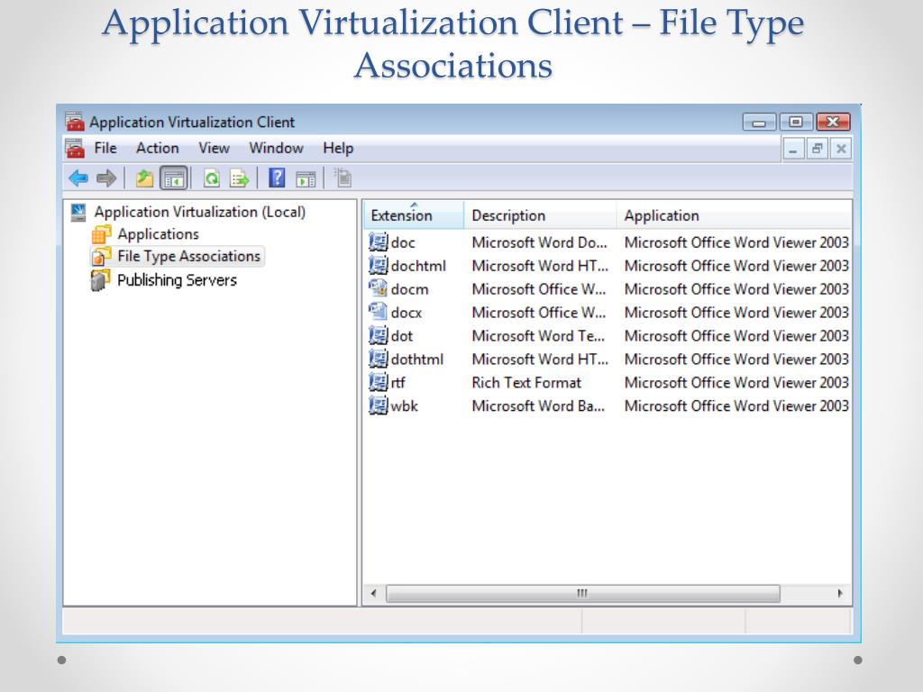This screenshot has width=923, height=692.
Task: Select the Applications tree node
Action: pos(159,234)
